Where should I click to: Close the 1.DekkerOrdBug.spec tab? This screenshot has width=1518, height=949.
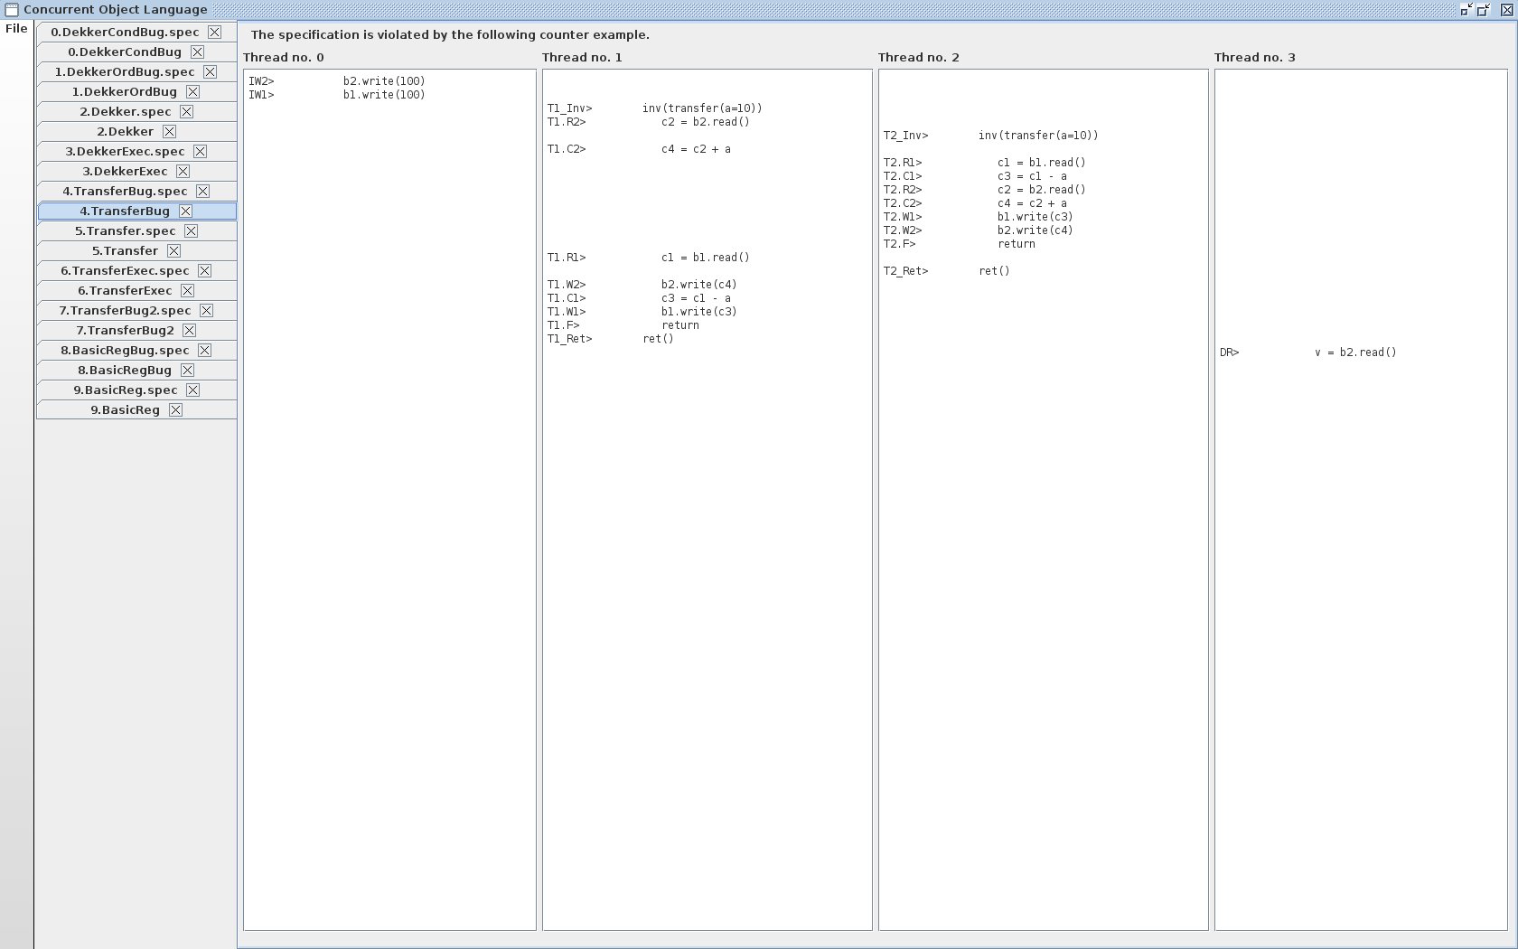[x=210, y=71]
